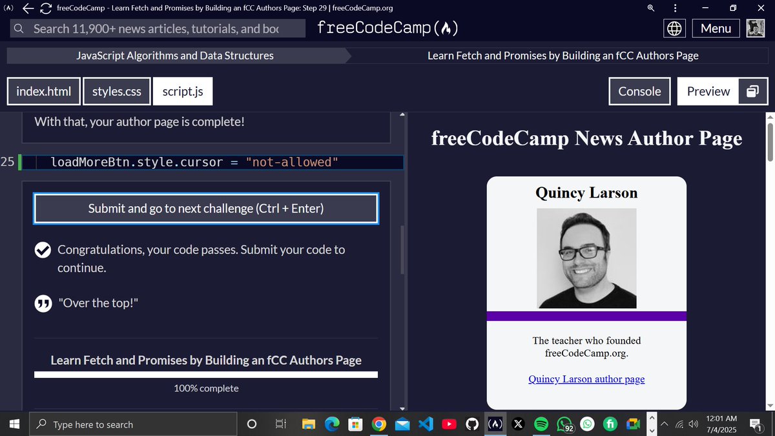The width and height of the screenshot is (775, 436).
Task: Open JavaScript Algorithms and Data Structures breadcrumb
Action: pos(175,56)
